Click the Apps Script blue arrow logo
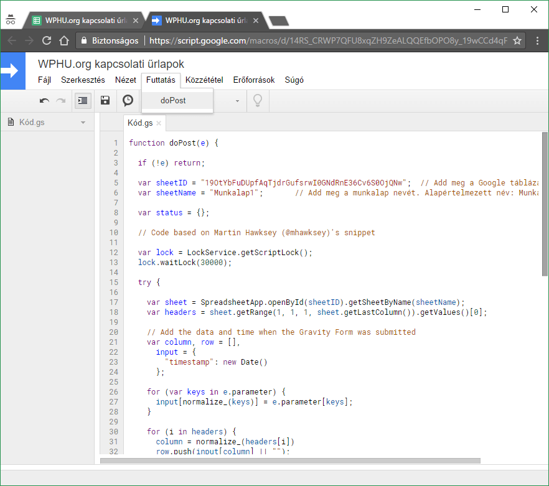Viewport: 549px width, 486px height. click(x=12, y=70)
